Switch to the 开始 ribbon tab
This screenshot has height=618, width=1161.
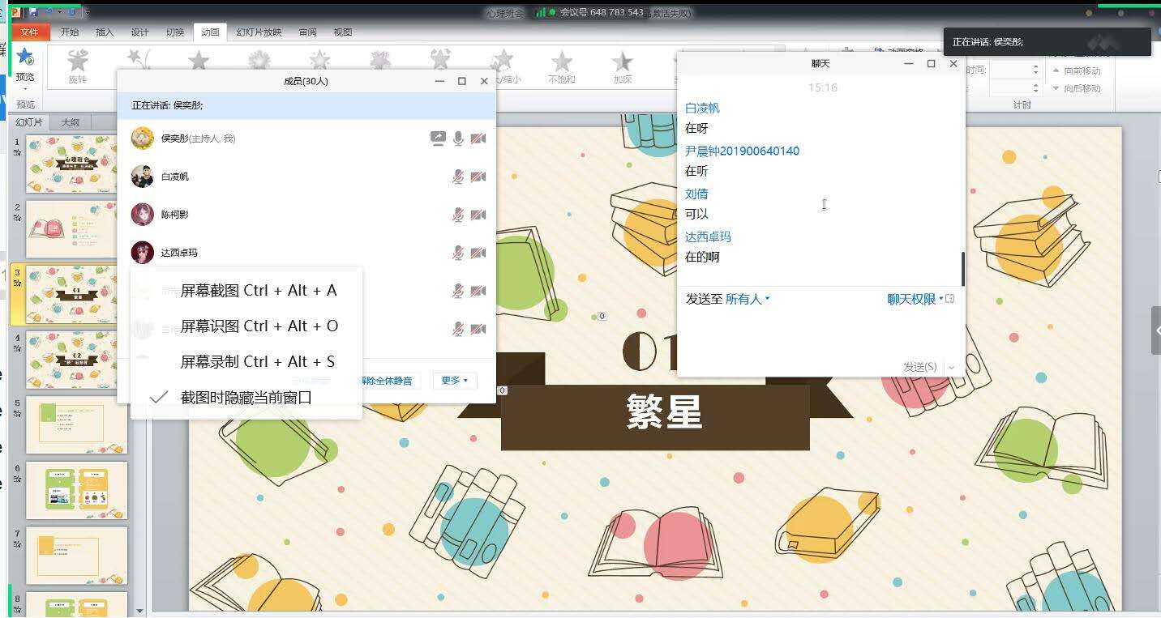coord(70,32)
